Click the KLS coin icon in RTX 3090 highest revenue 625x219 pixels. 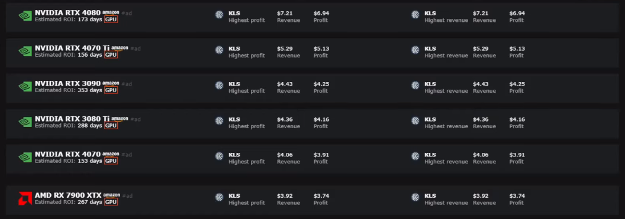[x=415, y=85]
